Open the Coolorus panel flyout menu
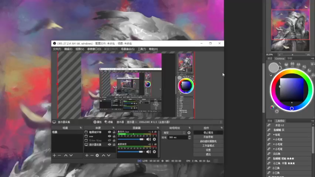The width and height of the screenshot is (315, 177). pyautogui.click(x=312, y=58)
